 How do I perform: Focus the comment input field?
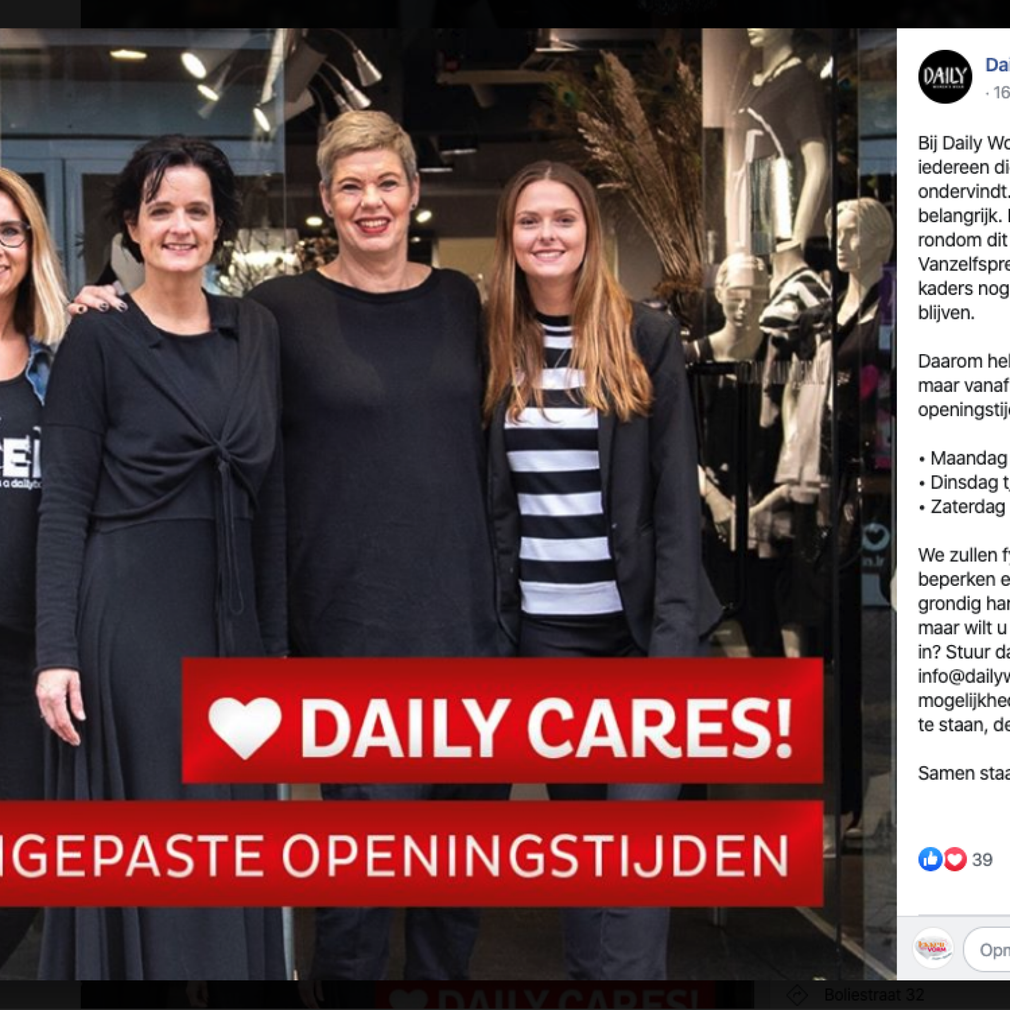(x=987, y=949)
